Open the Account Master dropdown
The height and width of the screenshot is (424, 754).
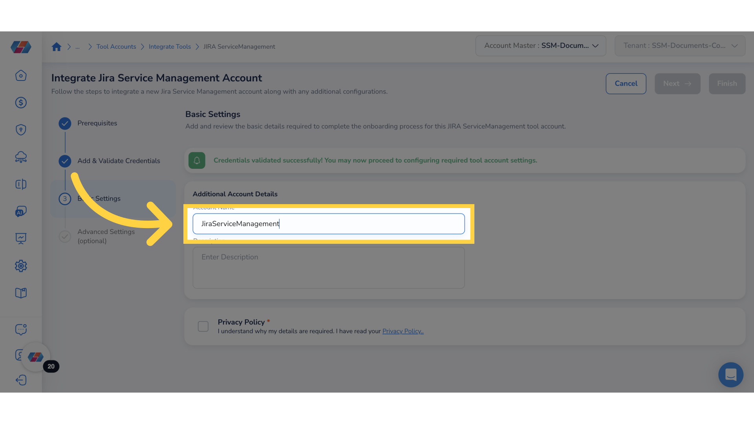541,46
